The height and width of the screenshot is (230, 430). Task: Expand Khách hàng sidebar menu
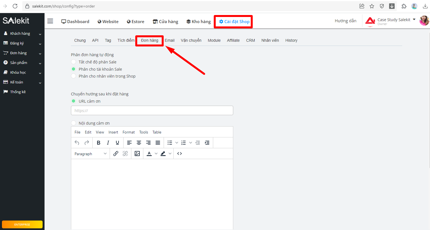(x=22, y=33)
